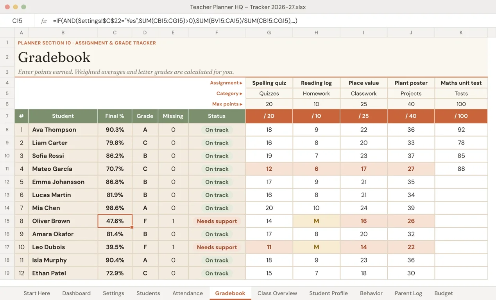Switch to the Class Overview tab
This screenshot has width=496, height=300.
(277, 293)
